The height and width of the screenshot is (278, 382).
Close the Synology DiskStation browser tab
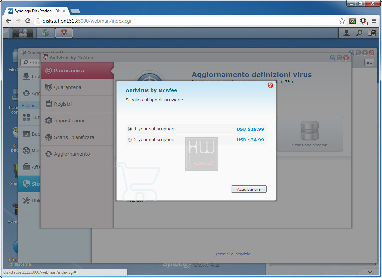pos(64,11)
